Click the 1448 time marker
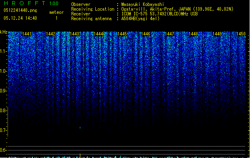 pyautogui.click(x=193, y=34)
